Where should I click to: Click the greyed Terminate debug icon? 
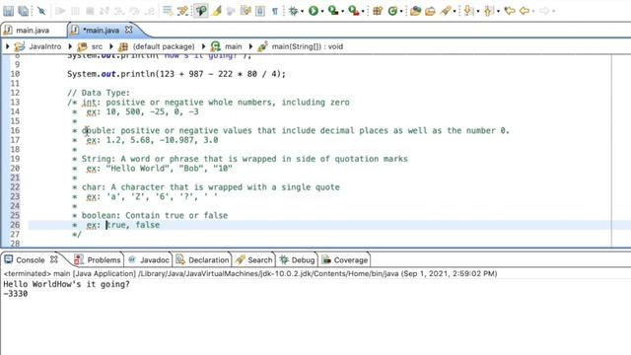coord(90,11)
